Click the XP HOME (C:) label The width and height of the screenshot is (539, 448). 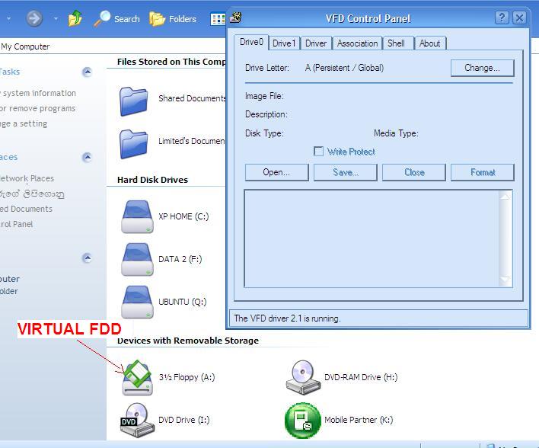[x=183, y=216]
